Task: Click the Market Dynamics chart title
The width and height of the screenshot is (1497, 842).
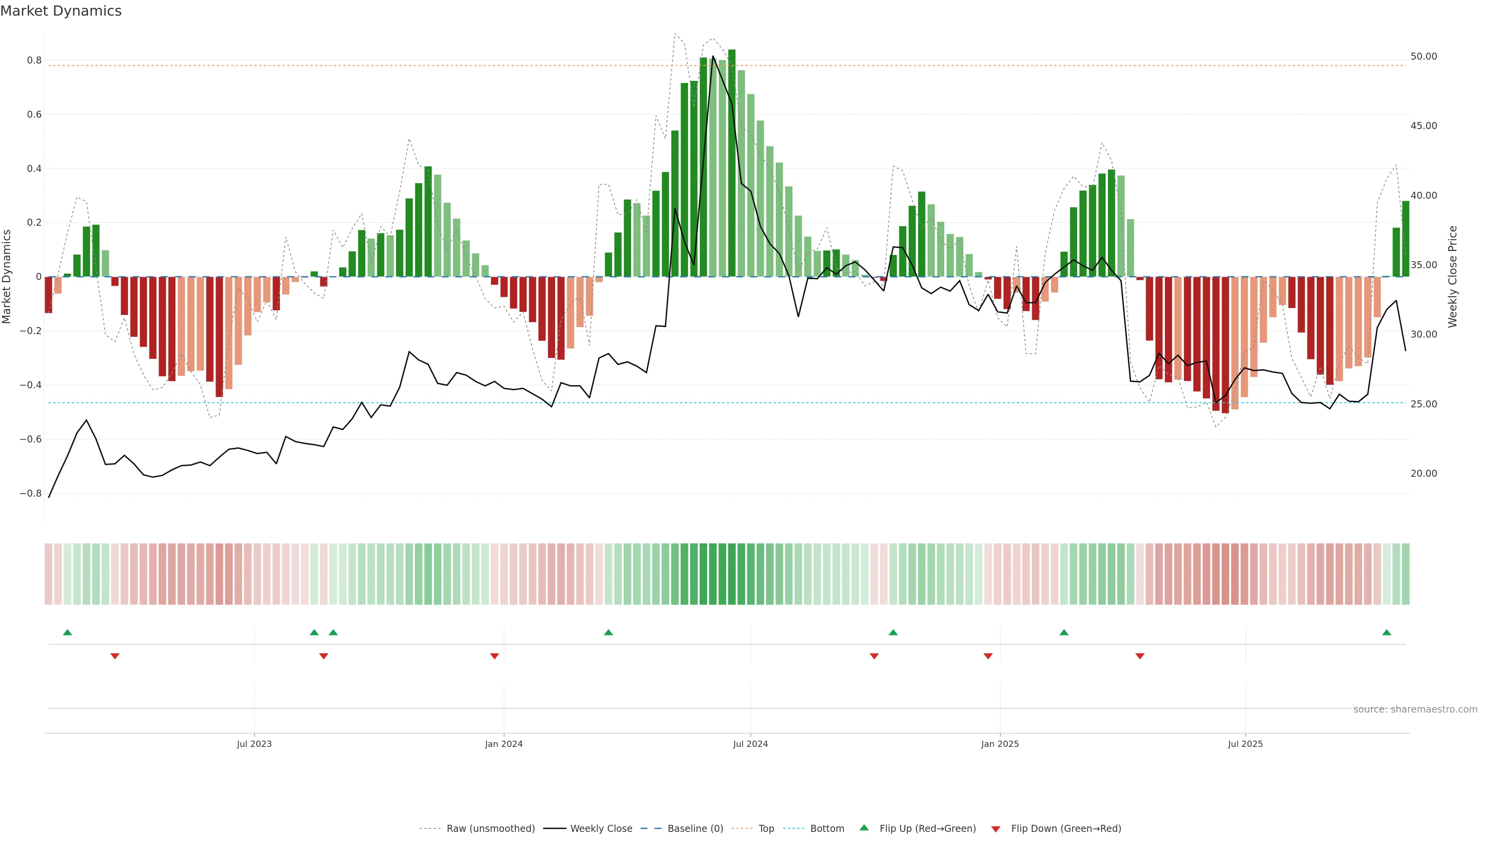Action: click(x=61, y=11)
